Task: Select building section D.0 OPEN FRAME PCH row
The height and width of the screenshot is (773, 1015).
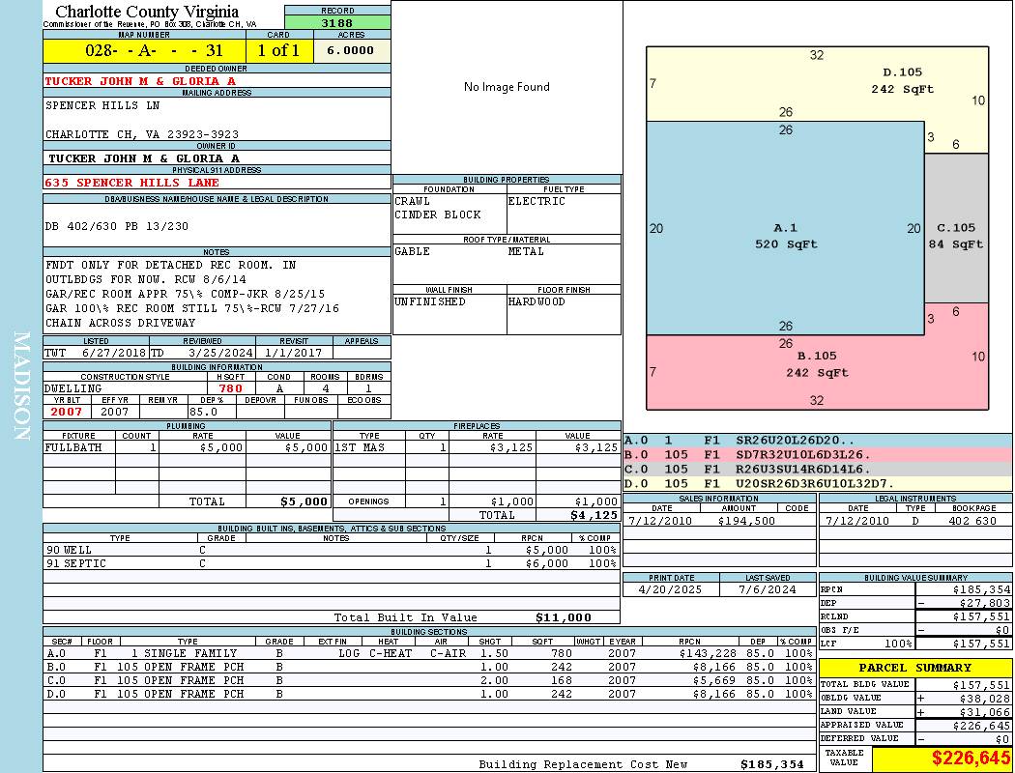Action: pyautogui.click(x=429, y=694)
